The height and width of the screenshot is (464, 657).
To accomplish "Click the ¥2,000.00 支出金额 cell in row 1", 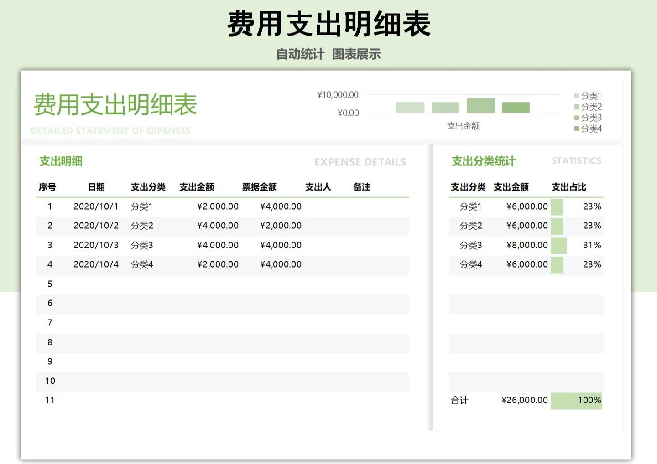I will coord(218,206).
